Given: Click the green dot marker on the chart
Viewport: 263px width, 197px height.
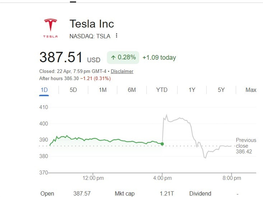Looking at the screenshot, I should [x=162, y=144].
